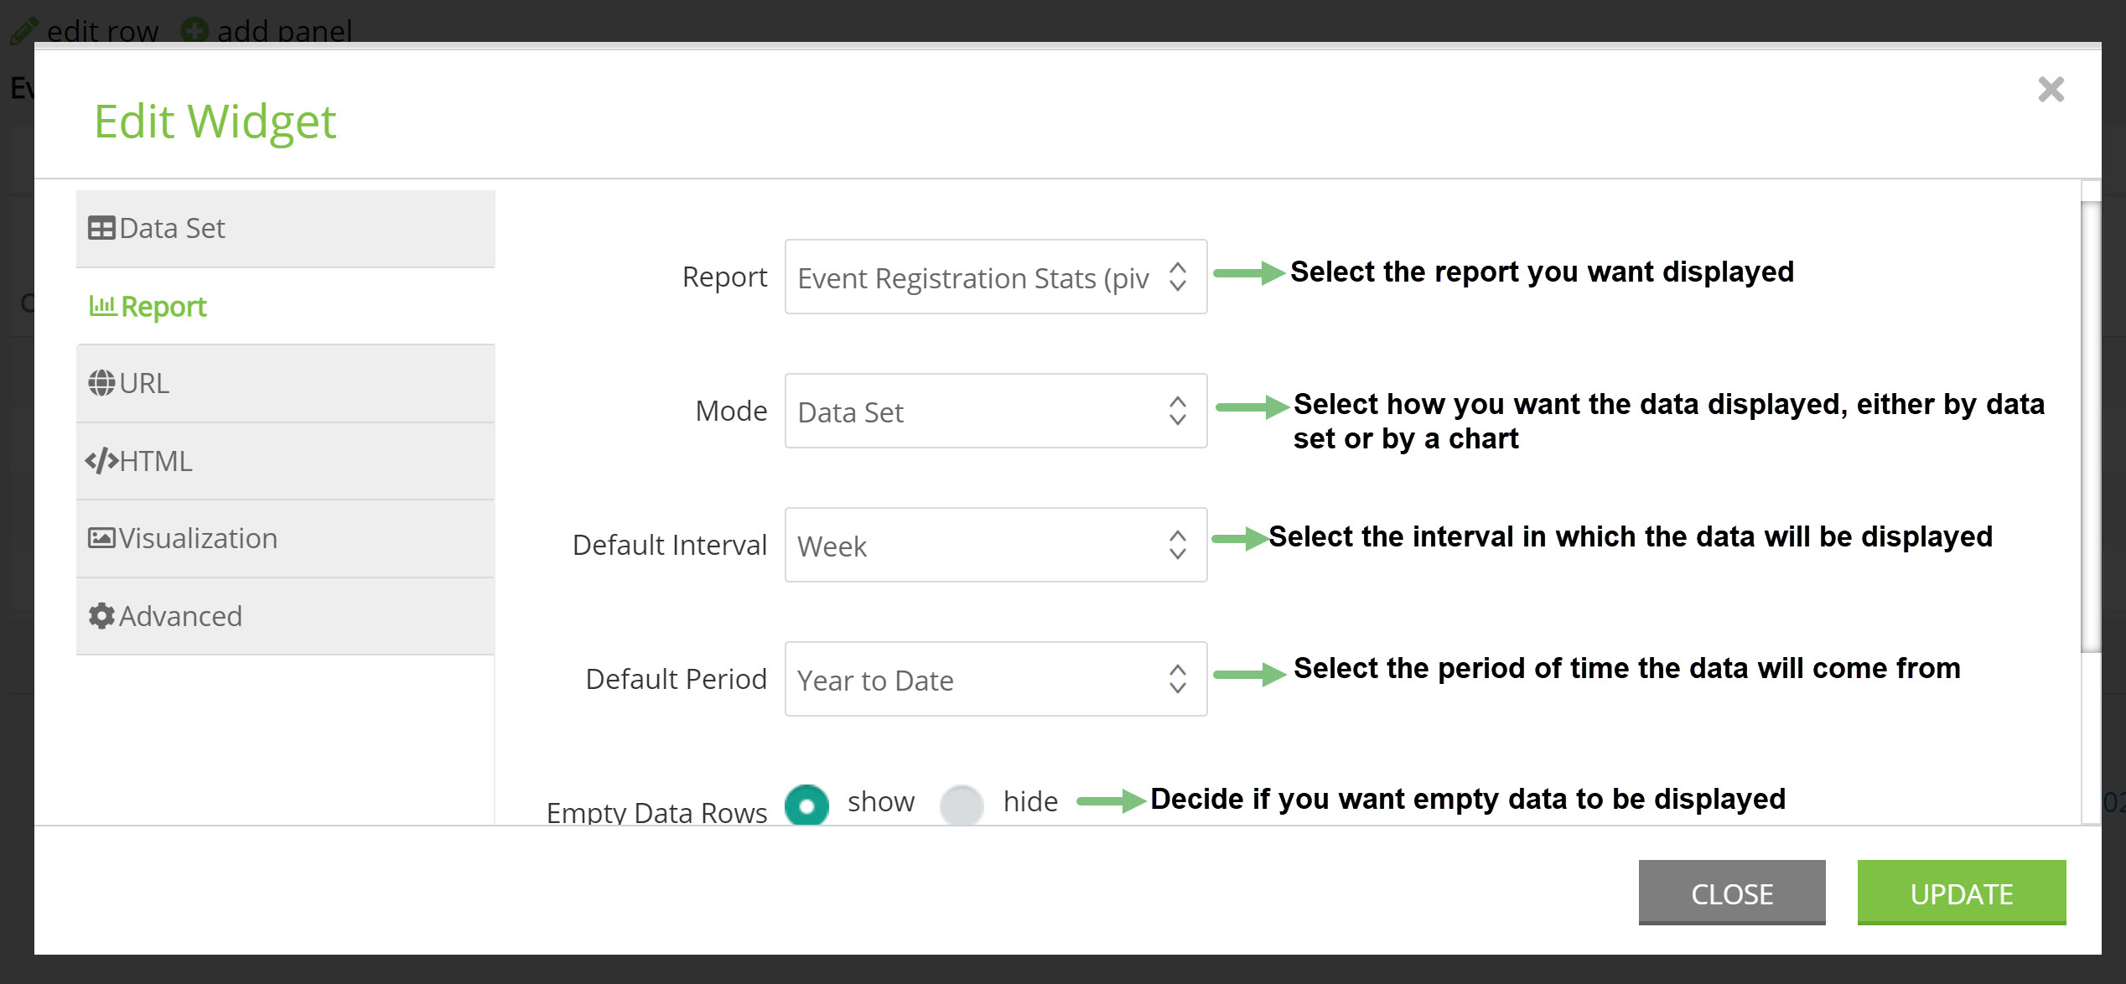Click the edit row pencil icon
Viewport: 2126px width, 984px height.
[23, 30]
